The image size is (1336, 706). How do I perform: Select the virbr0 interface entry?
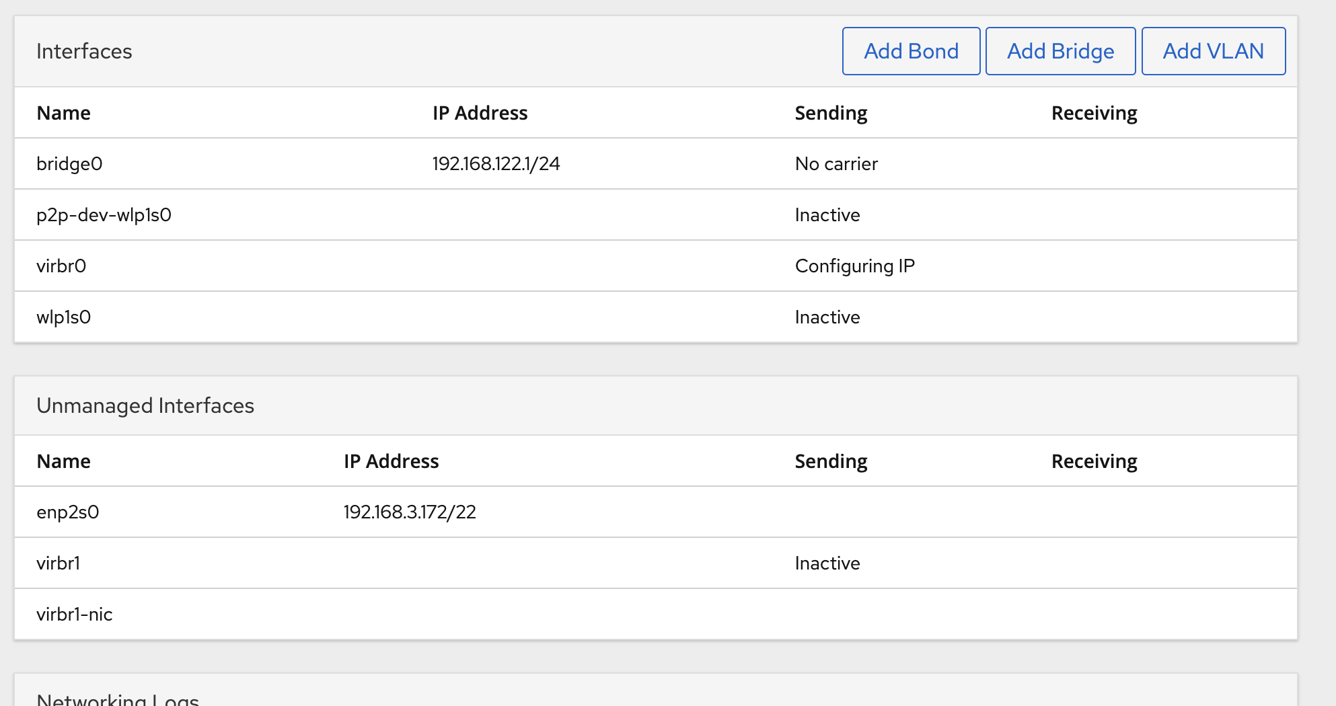tap(656, 266)
